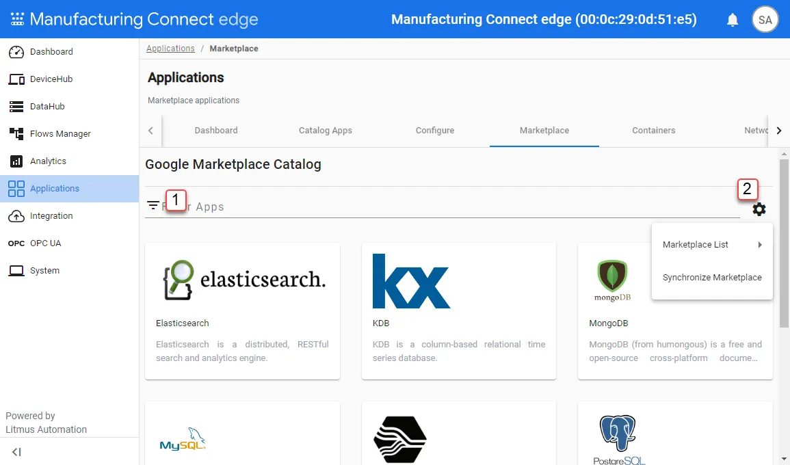Click the PostgreSQL elephant logo
790x465 pixels.
point(619,439)
